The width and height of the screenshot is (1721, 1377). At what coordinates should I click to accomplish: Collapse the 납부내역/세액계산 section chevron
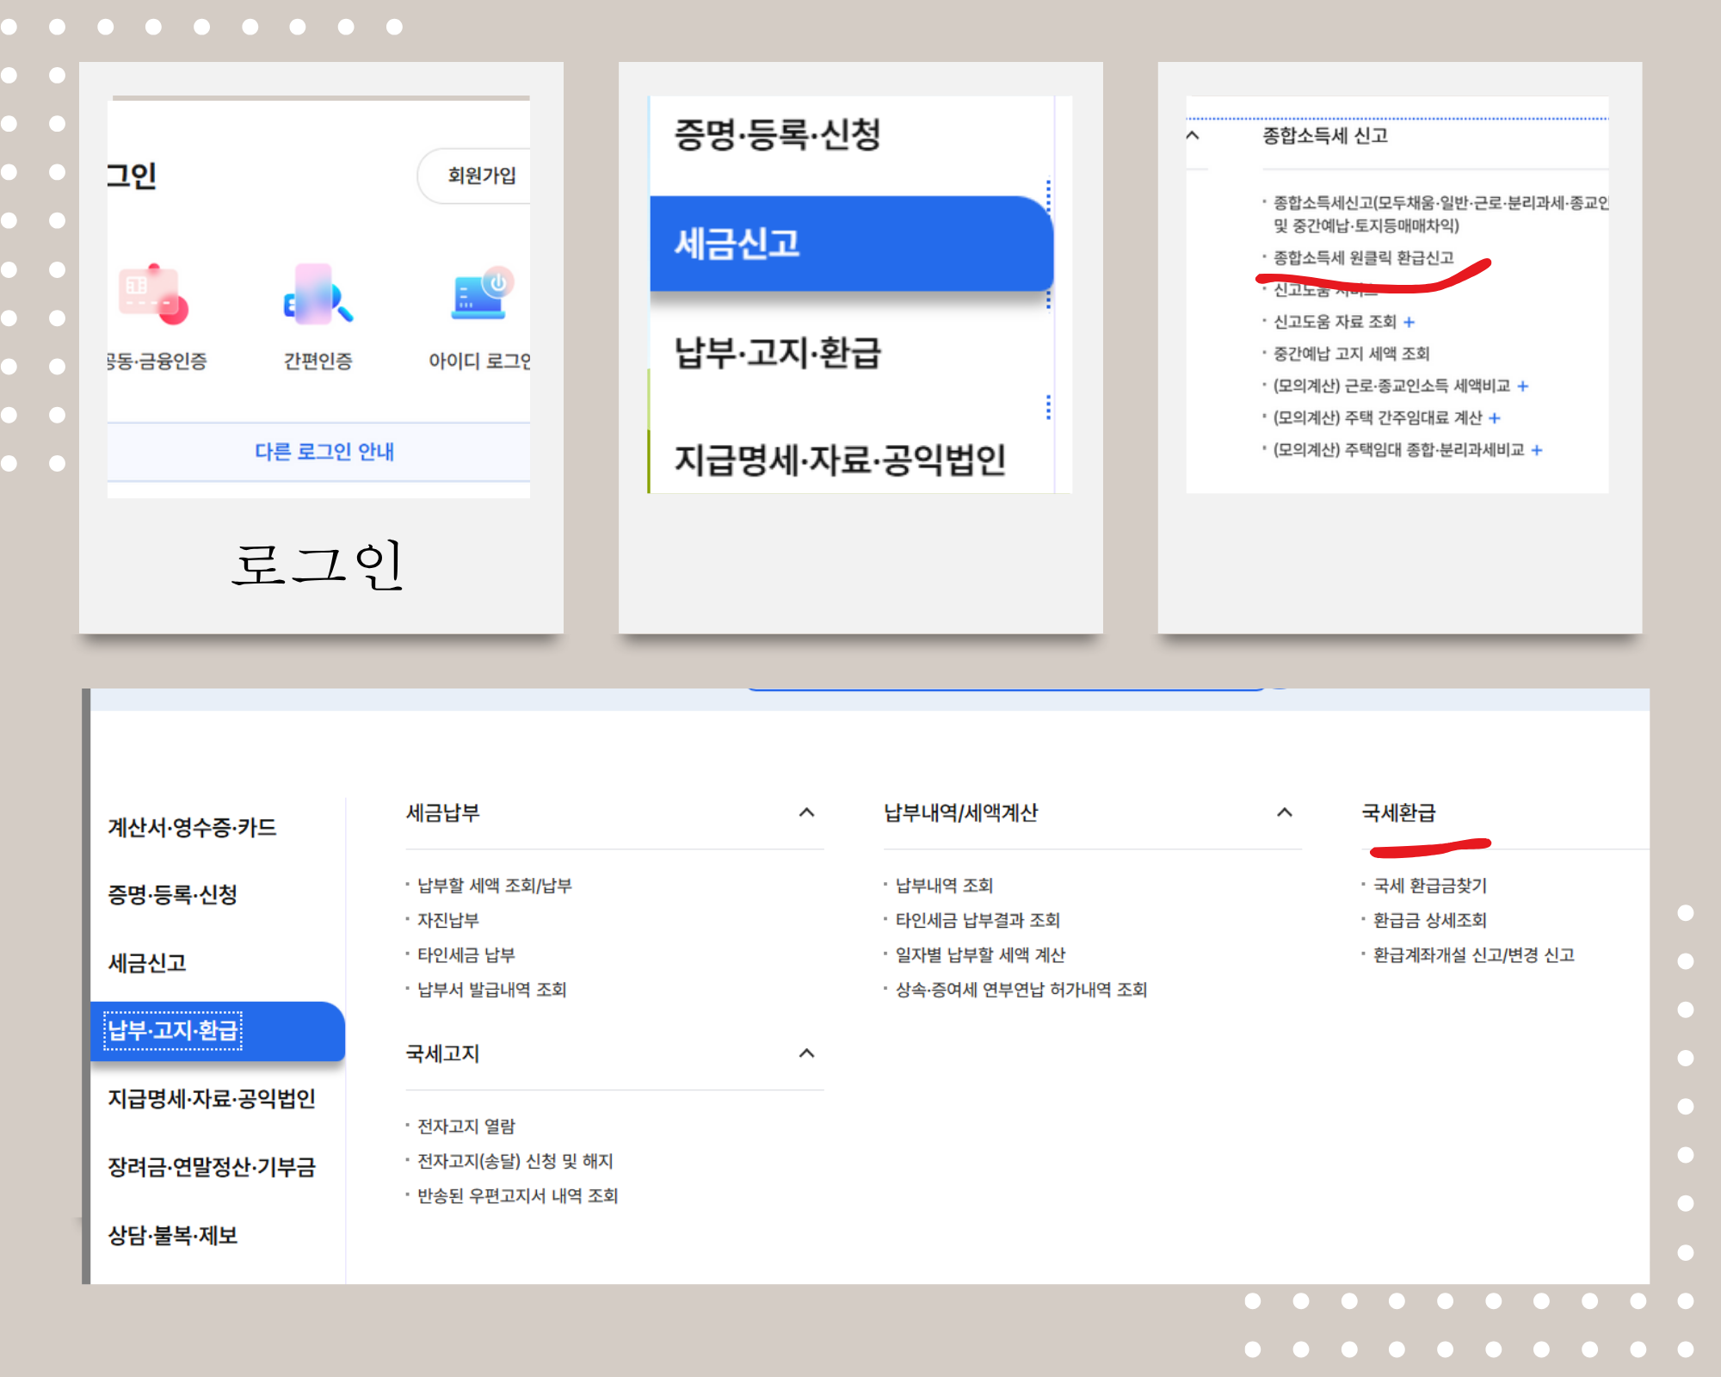point(1285,812)
